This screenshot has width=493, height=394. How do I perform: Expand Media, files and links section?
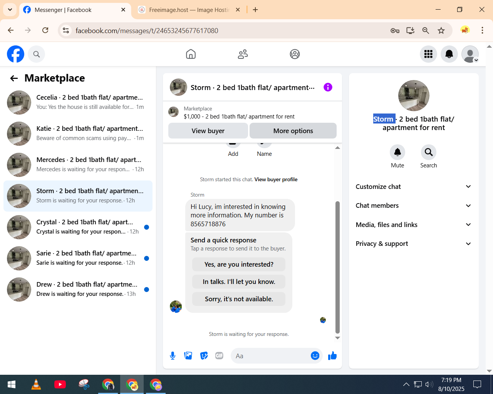pyautogui.click(x=414, y=225)
